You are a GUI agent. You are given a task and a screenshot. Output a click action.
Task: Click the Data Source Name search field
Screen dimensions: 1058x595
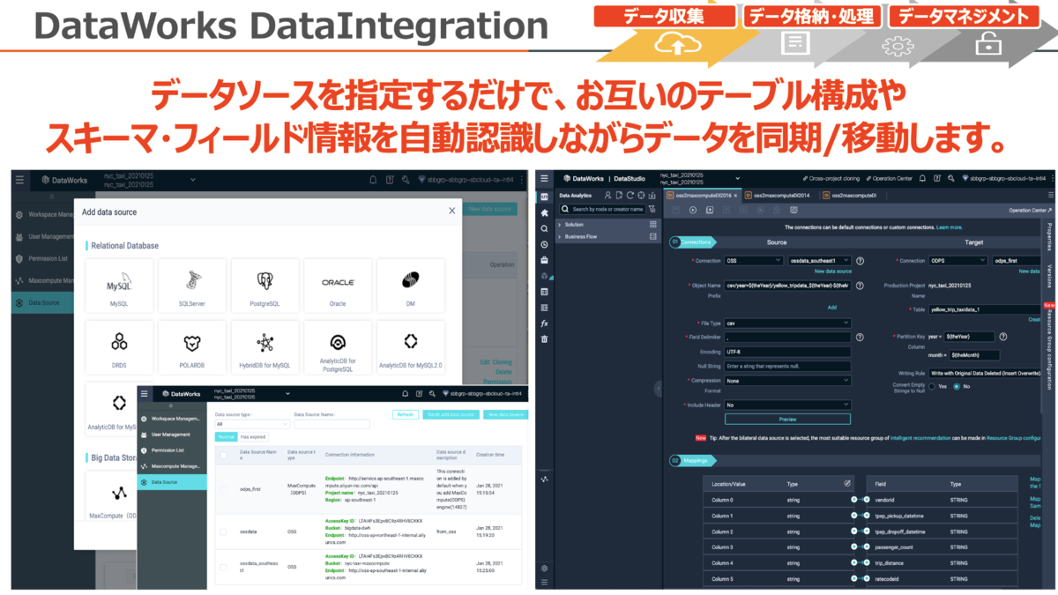(x=332, y=424)
